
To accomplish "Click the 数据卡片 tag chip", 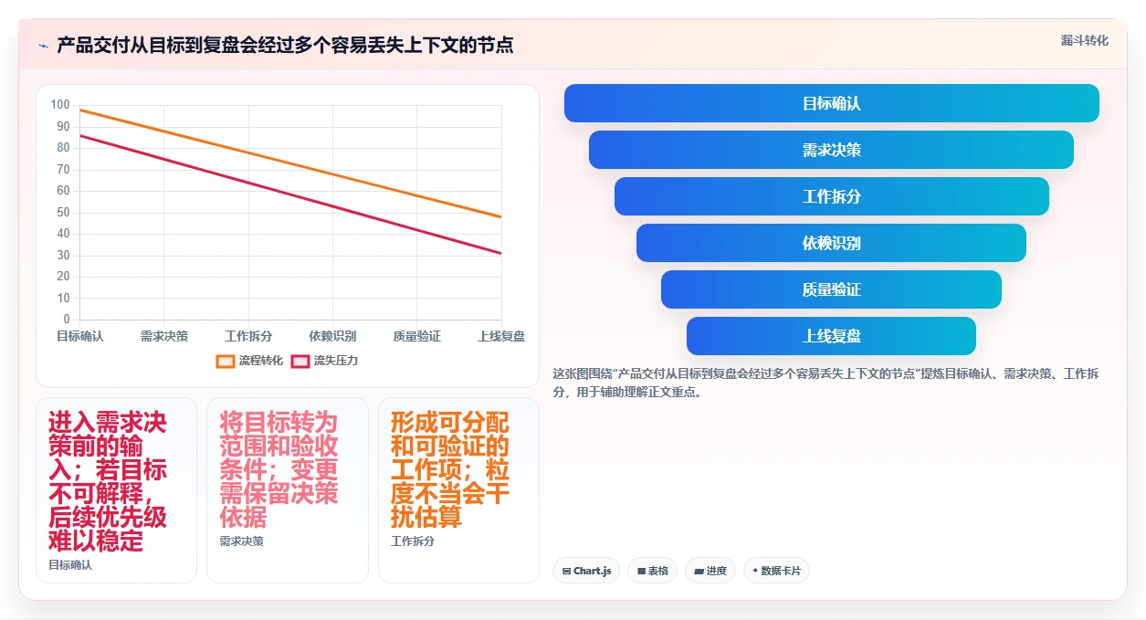I will (x=776, y=571).
